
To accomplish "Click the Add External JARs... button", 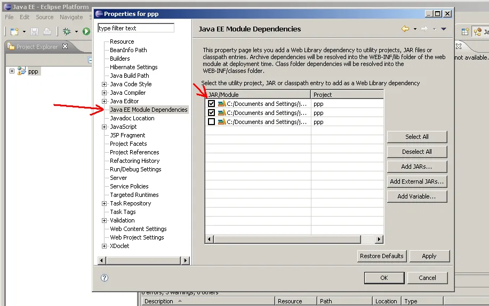I will click(x=417, y=181).
